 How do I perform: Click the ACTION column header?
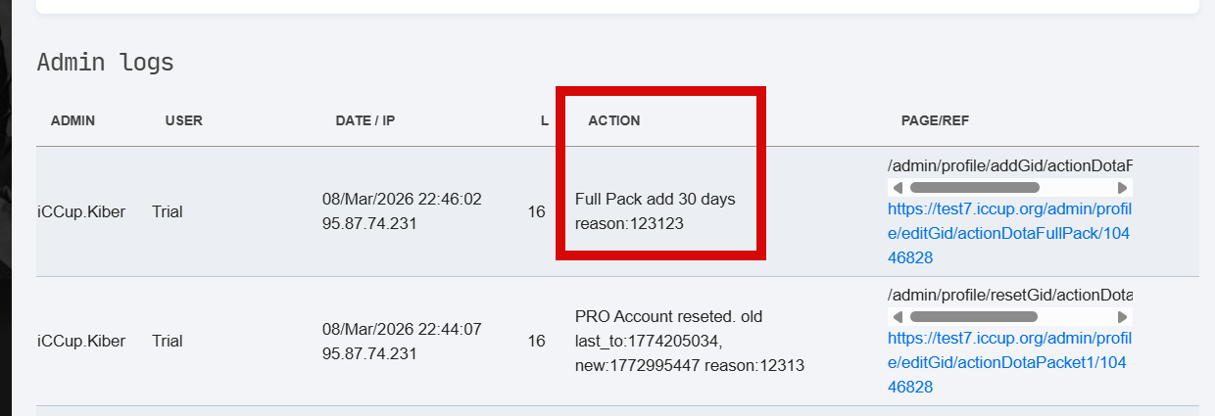(x=613, y=121)
